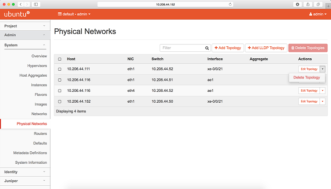Click Edit Topology for host 10.206.44.152
The image size is (331, 189).
309,101
